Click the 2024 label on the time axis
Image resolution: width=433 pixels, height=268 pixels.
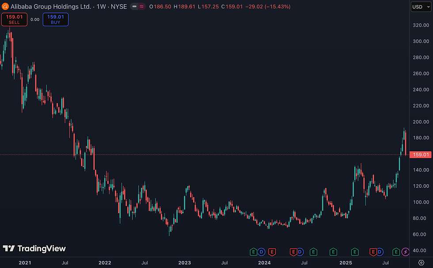coord(264,263)
